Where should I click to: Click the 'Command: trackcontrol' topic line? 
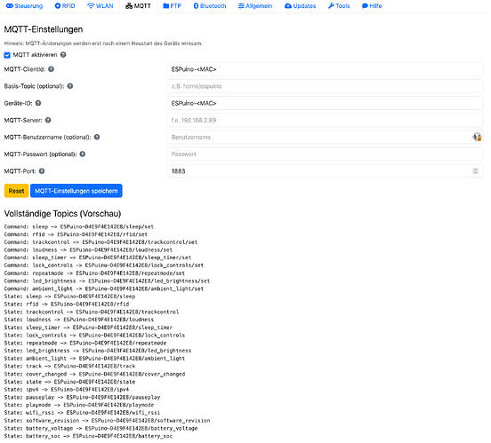pos(101,242)
